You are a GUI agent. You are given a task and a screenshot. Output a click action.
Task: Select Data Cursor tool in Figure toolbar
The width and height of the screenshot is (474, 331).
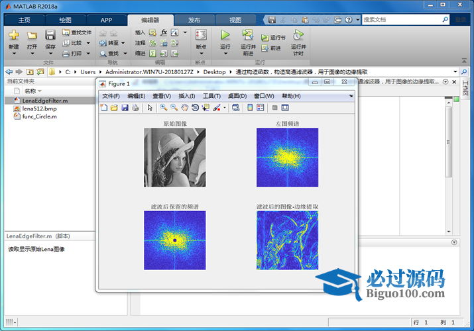(x=206, y=107)
